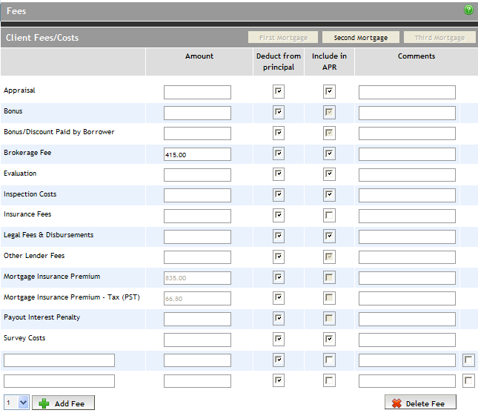Tick the last custom fee row delete checkbox
The image size is (478, 413).
(468, 381)
